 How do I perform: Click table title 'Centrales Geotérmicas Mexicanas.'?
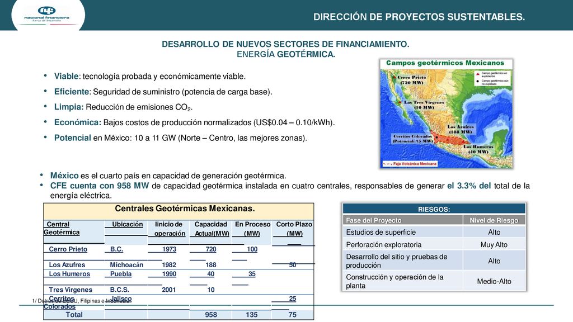coord(185,209)
